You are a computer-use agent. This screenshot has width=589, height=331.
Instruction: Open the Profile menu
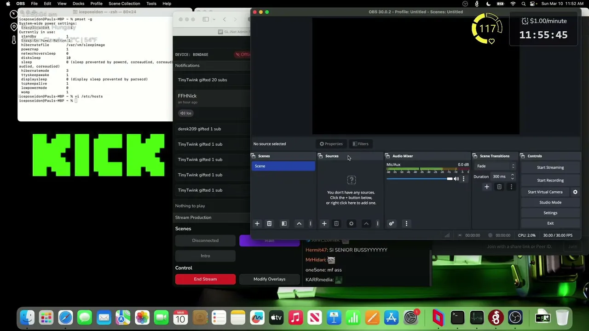pos(96,4)
